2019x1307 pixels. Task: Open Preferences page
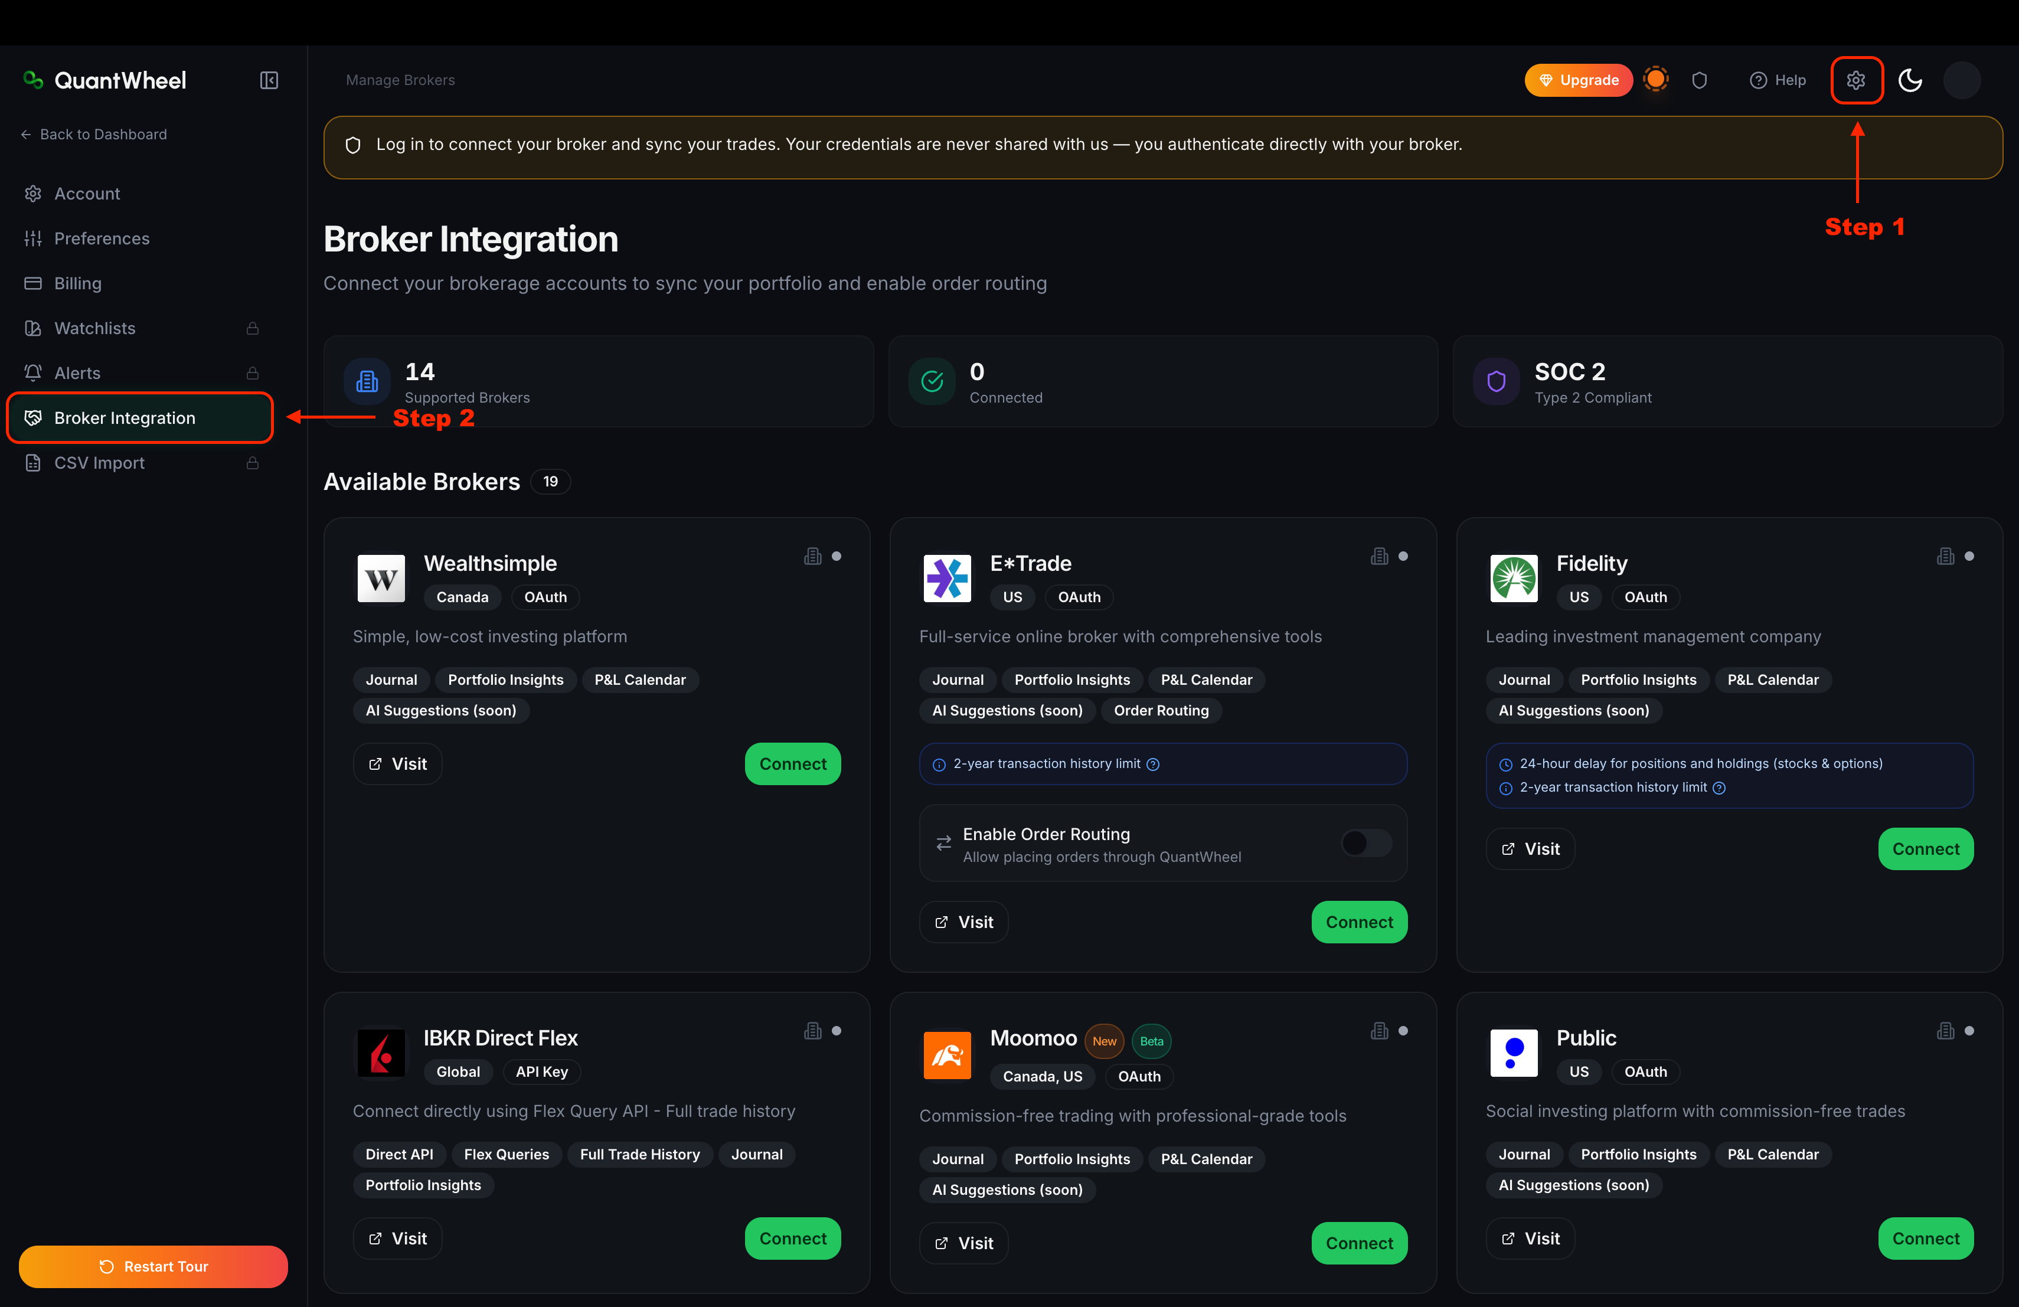[141, 238]
